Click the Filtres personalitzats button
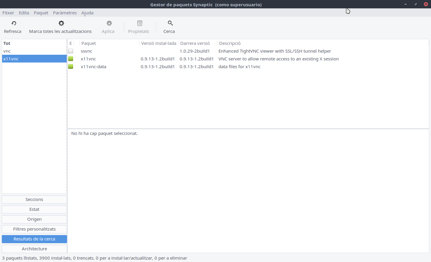This screenshot has width=431, height=262. point(34,229)
